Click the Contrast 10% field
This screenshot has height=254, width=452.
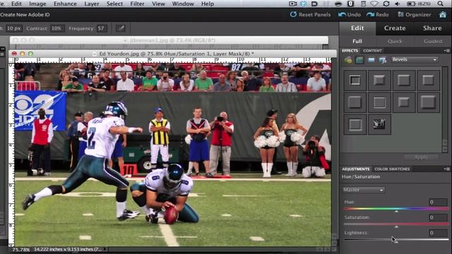click(x=56, y=28)
